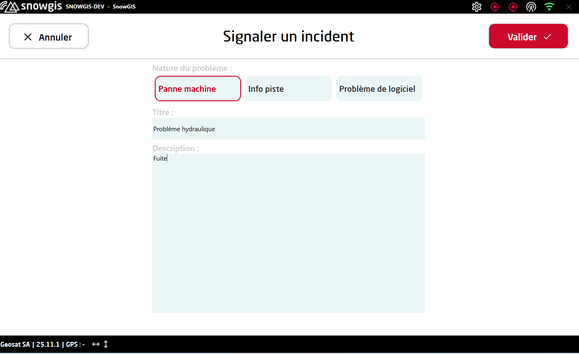Close the SnowGIS window
The width and height of the screenshot is (579, 354).
pyautogui.click(x=569, y=7)
